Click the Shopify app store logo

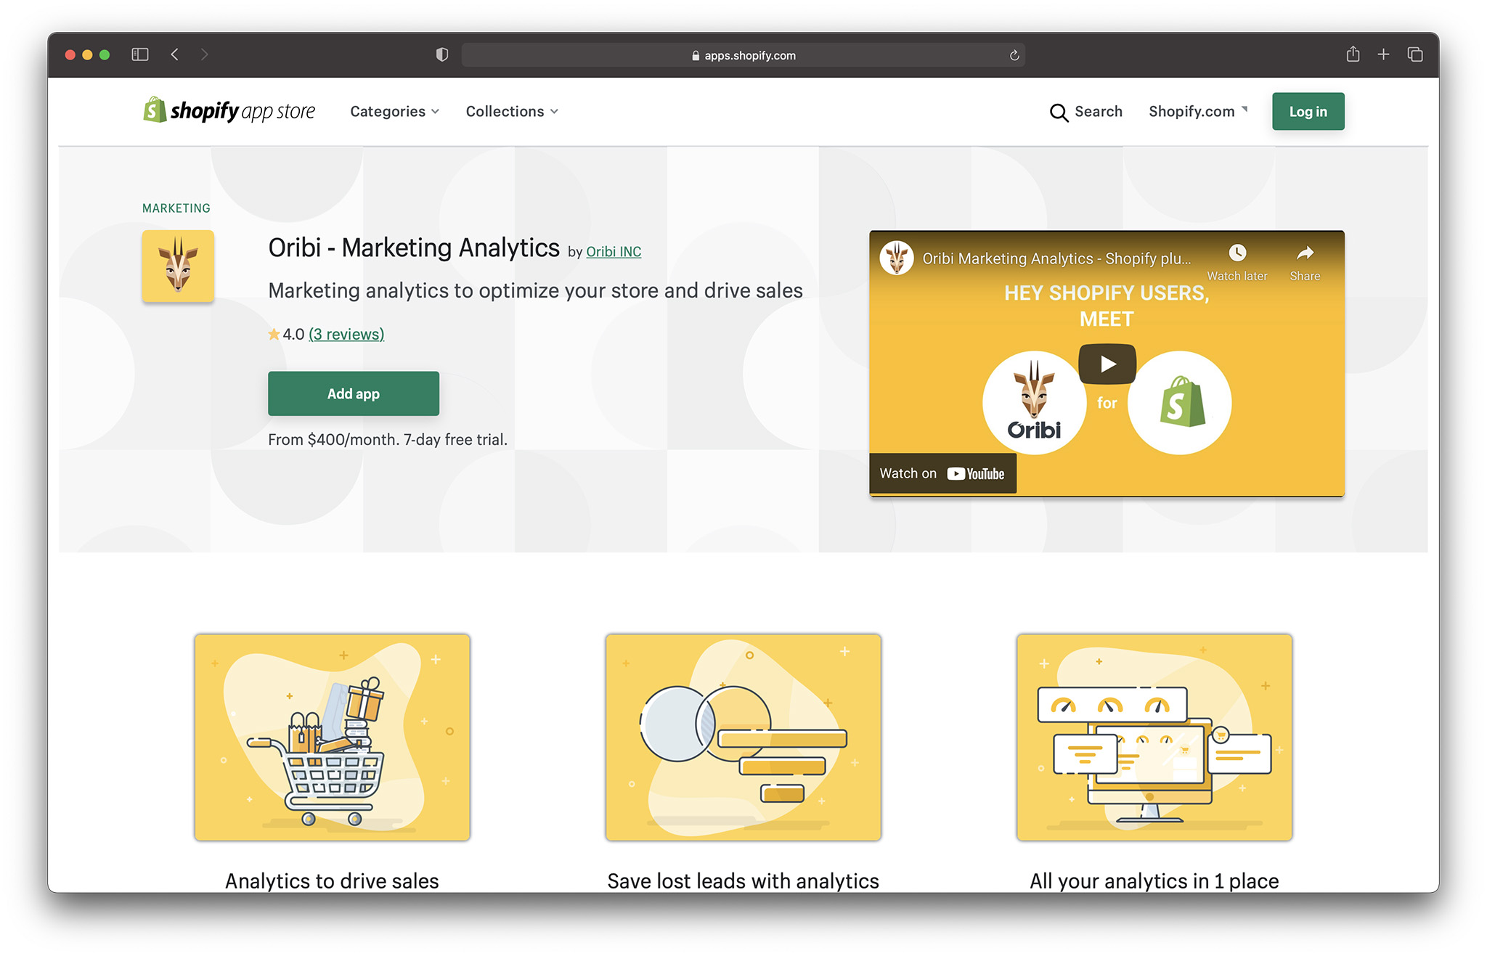[x=229, y=110]
